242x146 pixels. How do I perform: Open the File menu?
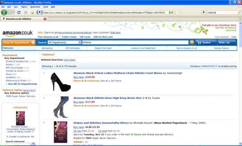3,7
